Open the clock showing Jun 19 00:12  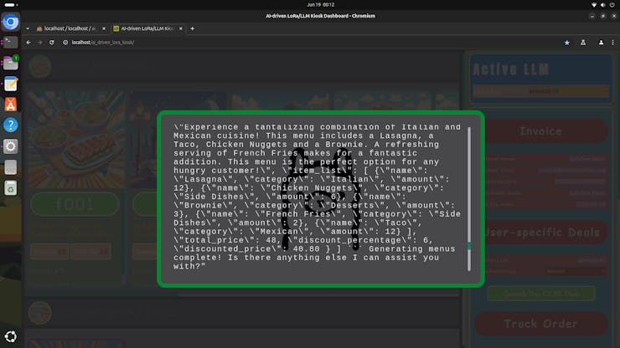point(320,5)
